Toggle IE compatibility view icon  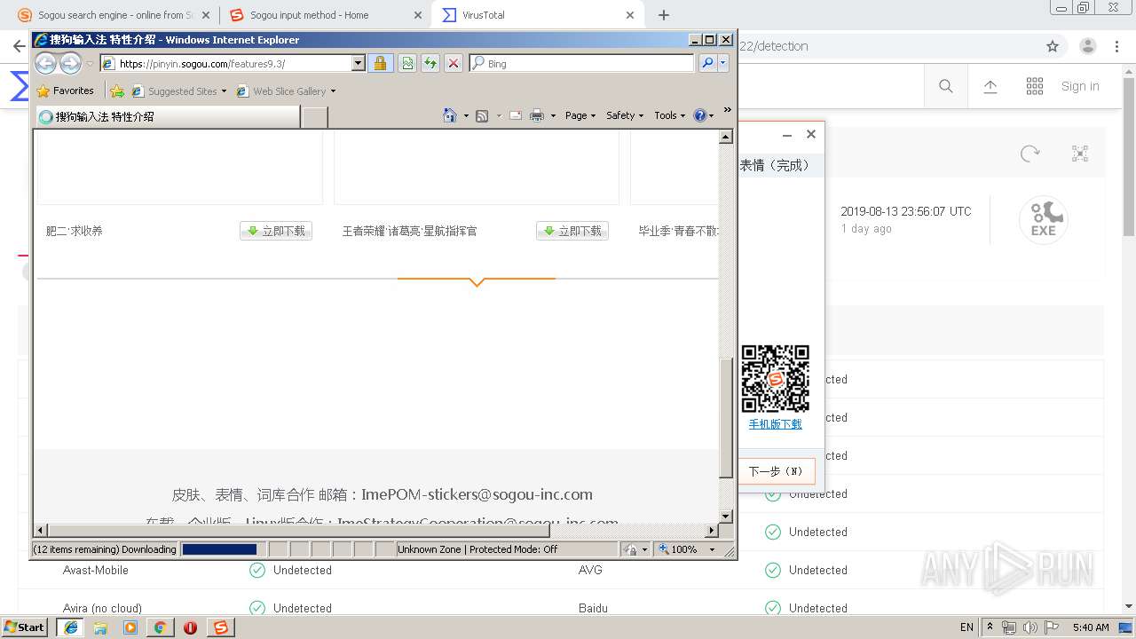pos(406,63)
